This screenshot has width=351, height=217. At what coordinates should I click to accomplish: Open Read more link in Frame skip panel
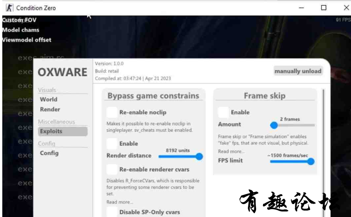[231, 152]
